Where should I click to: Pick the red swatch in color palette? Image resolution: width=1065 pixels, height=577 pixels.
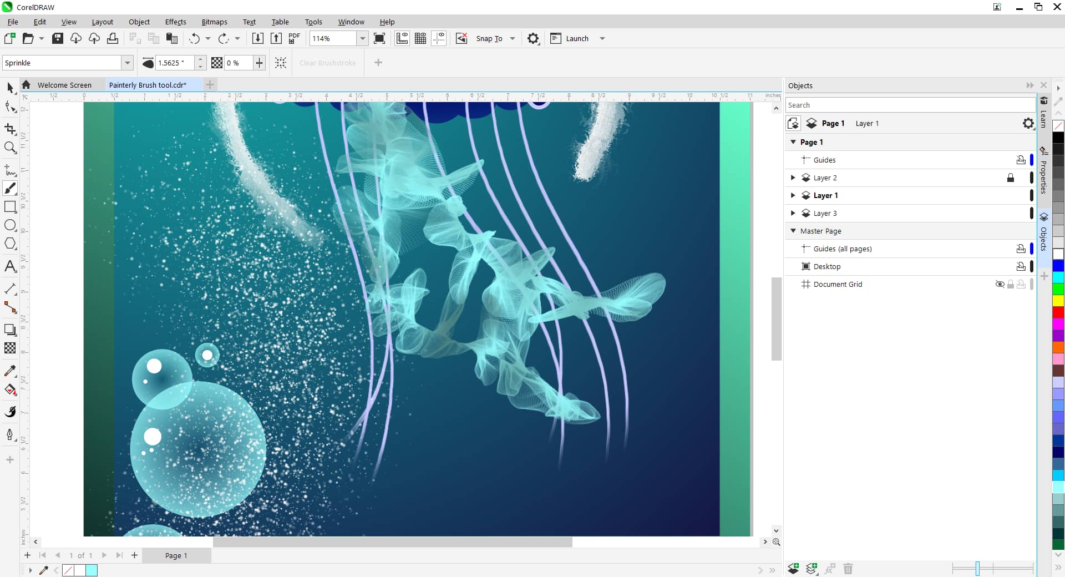click(x=1058, y=313)
